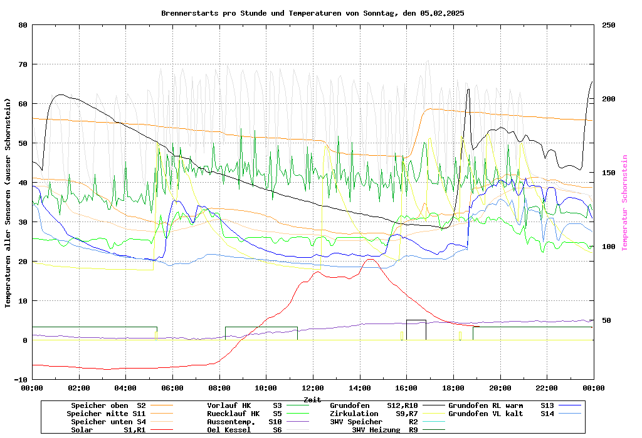642x438 pixels.
Task: Click the Speicher oben S2 legend entry
Action: point(106,405)
